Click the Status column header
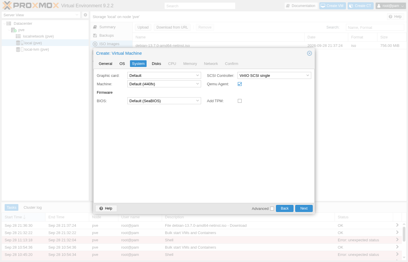408x262 pixels. tap(364, 217)
